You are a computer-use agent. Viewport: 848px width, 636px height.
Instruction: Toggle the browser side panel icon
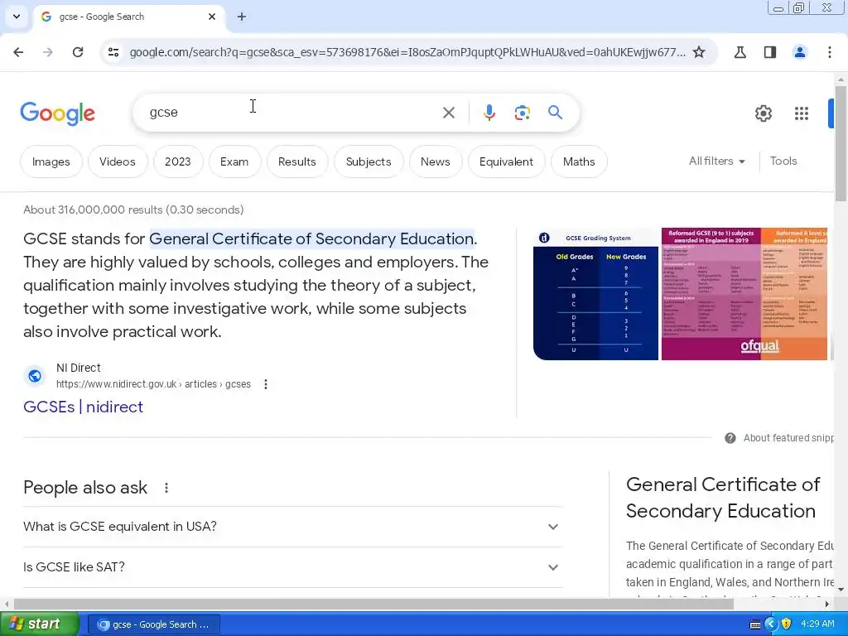(x=769, y=52)
